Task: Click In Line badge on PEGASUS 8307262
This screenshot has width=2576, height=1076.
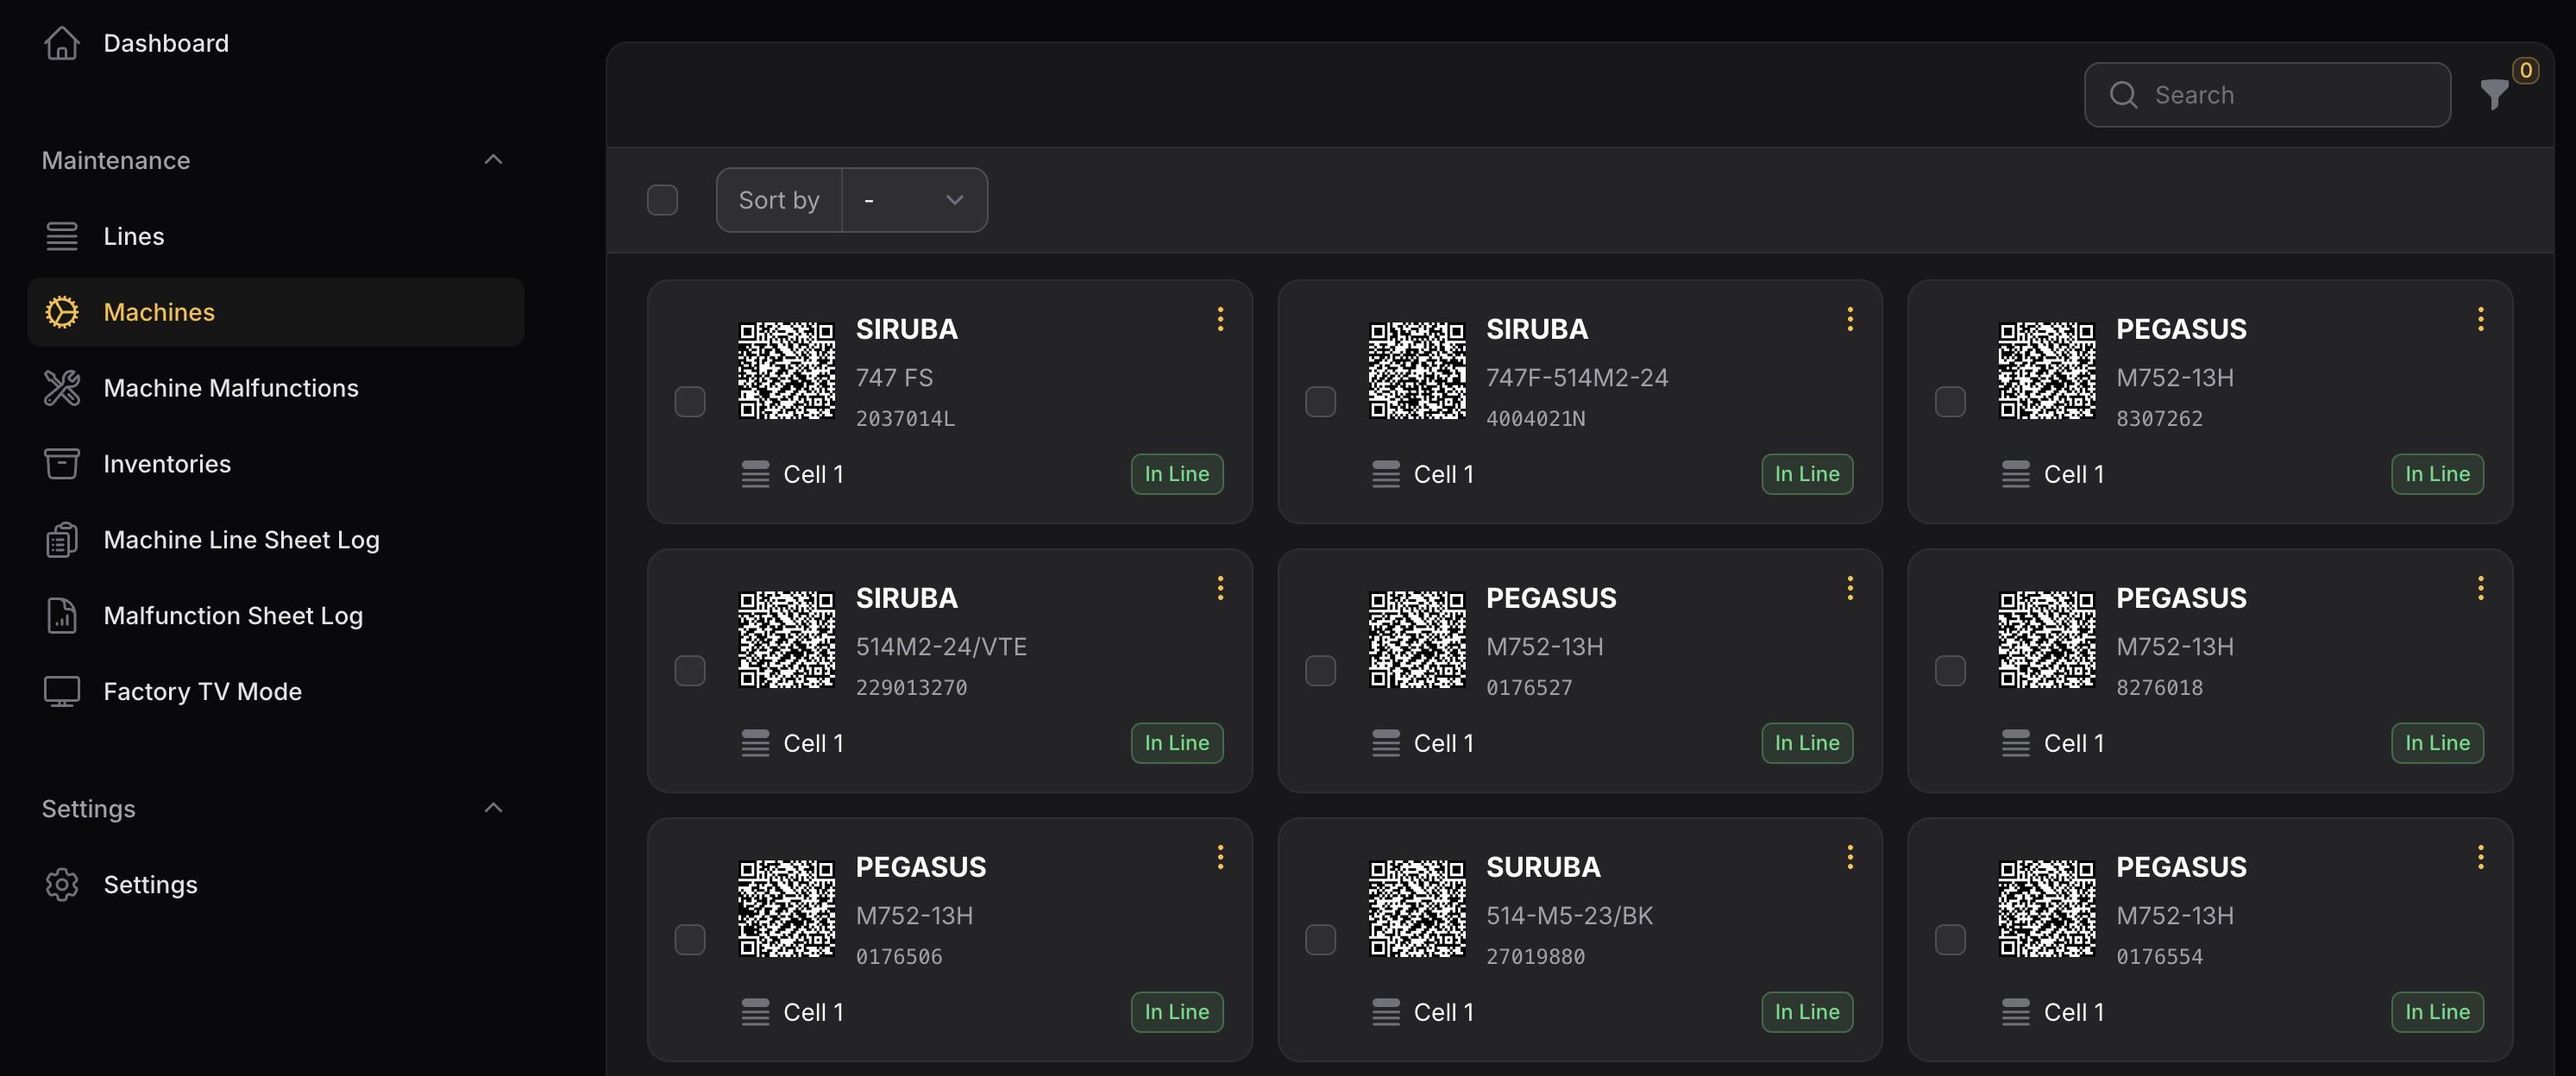Action: pyautogui.click(x=2436, y=473)
